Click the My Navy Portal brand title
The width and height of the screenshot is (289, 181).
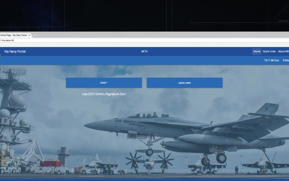pos(15,52)
